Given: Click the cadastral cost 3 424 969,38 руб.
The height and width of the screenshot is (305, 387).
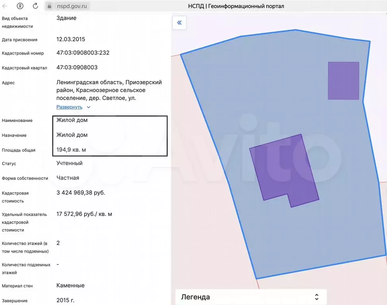Looking at the screenshot, I should (x=81, y=193).
